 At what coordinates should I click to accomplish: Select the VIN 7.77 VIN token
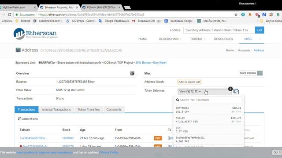(208, 129)
